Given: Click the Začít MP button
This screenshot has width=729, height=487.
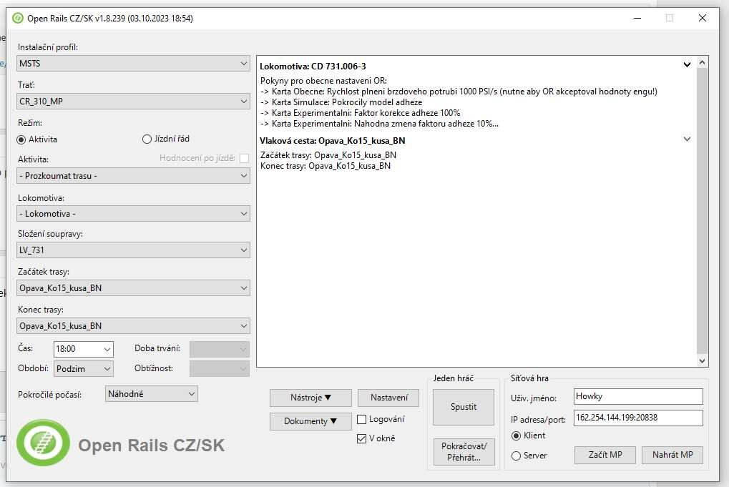Looking at the screenshot, I should pos(605,455).
